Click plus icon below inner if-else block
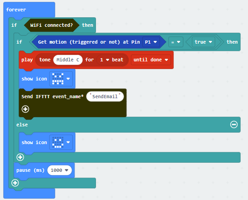This screenshot has height=200, width=248. [20, 157]
